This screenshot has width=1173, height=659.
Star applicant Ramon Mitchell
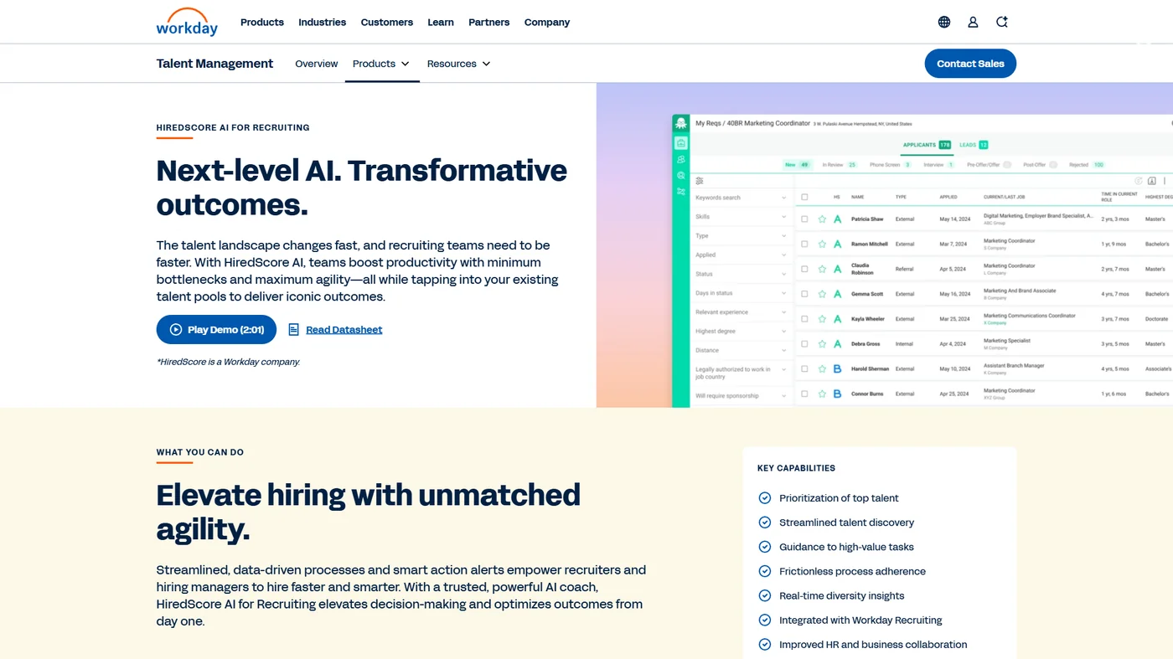tap(822, 245)
